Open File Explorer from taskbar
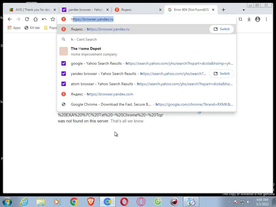Viewport: 276px width, 207px height. click(x=41, y=202)
